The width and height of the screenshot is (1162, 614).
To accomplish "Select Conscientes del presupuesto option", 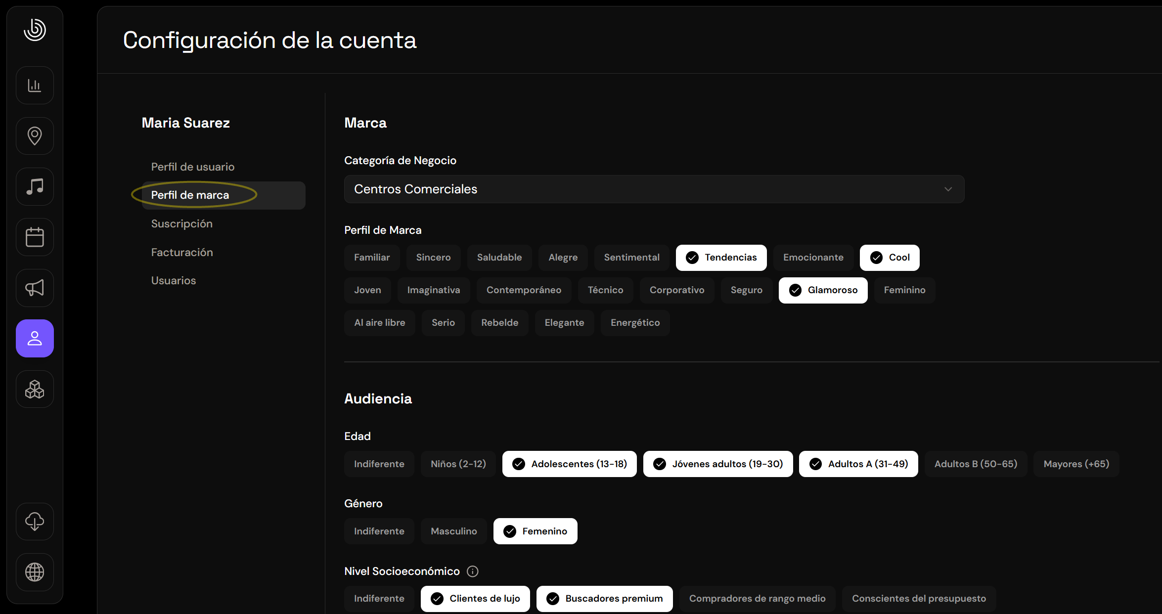I will pos(919,599).
